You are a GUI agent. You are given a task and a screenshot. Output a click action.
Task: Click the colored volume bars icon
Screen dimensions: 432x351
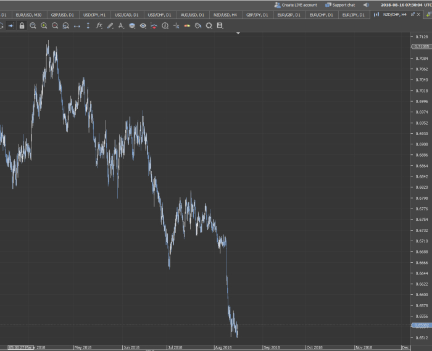click(187, 26)
